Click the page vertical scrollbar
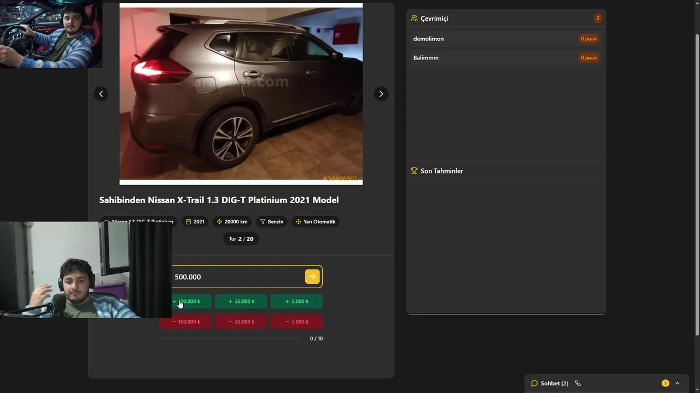The image size is (700, 393). click(697, 184)
